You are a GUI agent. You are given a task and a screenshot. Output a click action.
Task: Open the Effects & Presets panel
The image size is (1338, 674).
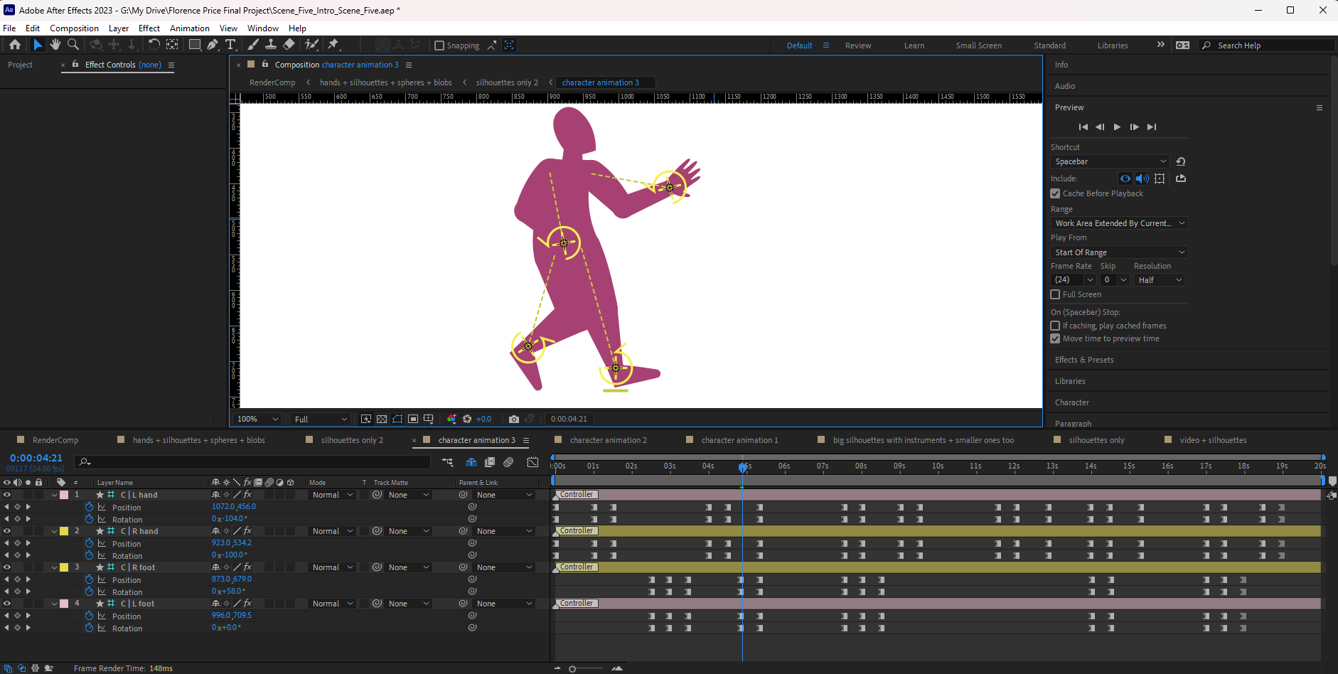coord(1084,360)
